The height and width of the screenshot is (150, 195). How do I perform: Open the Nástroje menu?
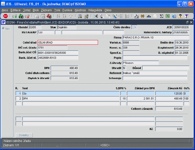pyautogui.click(x=80, y=10)
